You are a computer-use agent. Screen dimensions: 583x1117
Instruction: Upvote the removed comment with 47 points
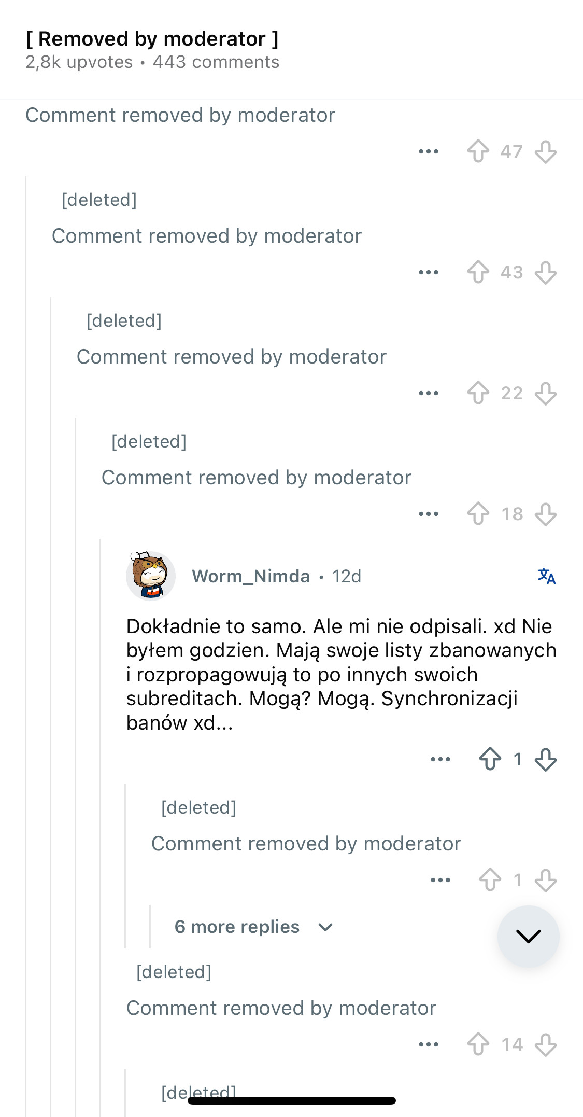tap(478, 151)
